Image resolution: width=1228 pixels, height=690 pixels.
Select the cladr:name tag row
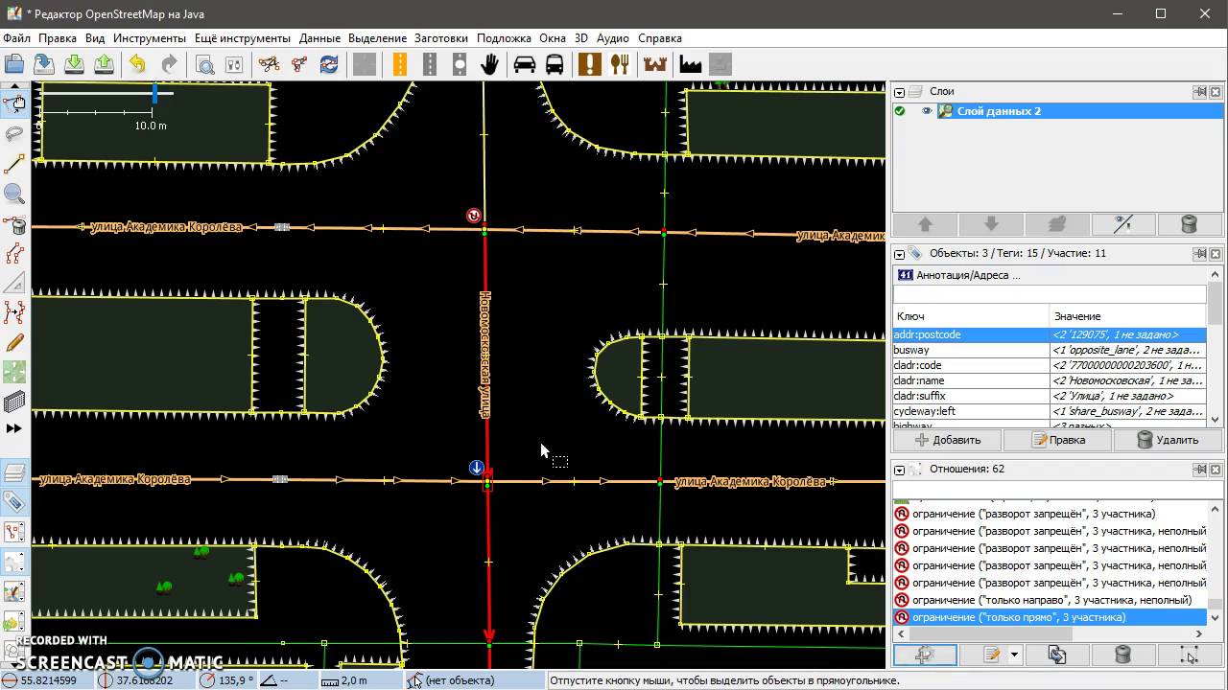[x=1050, y=380]
